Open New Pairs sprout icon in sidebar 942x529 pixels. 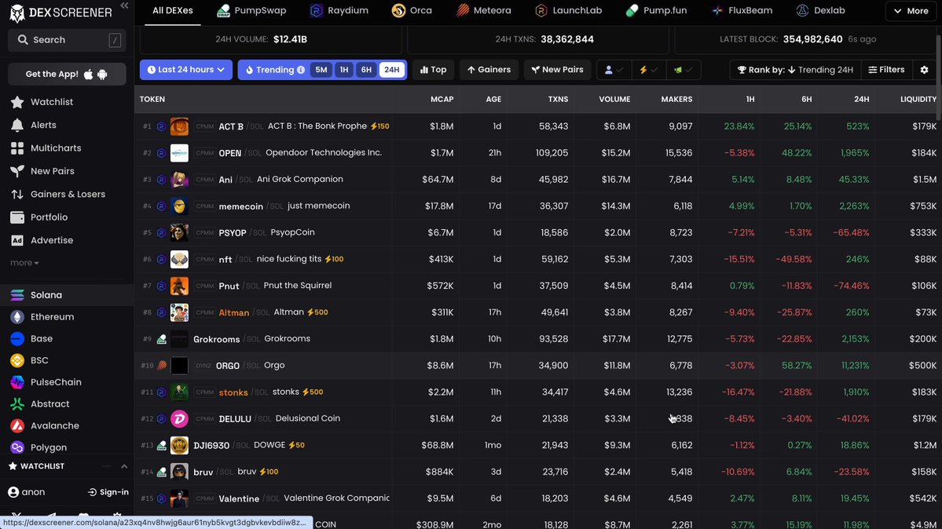(17, 171)
